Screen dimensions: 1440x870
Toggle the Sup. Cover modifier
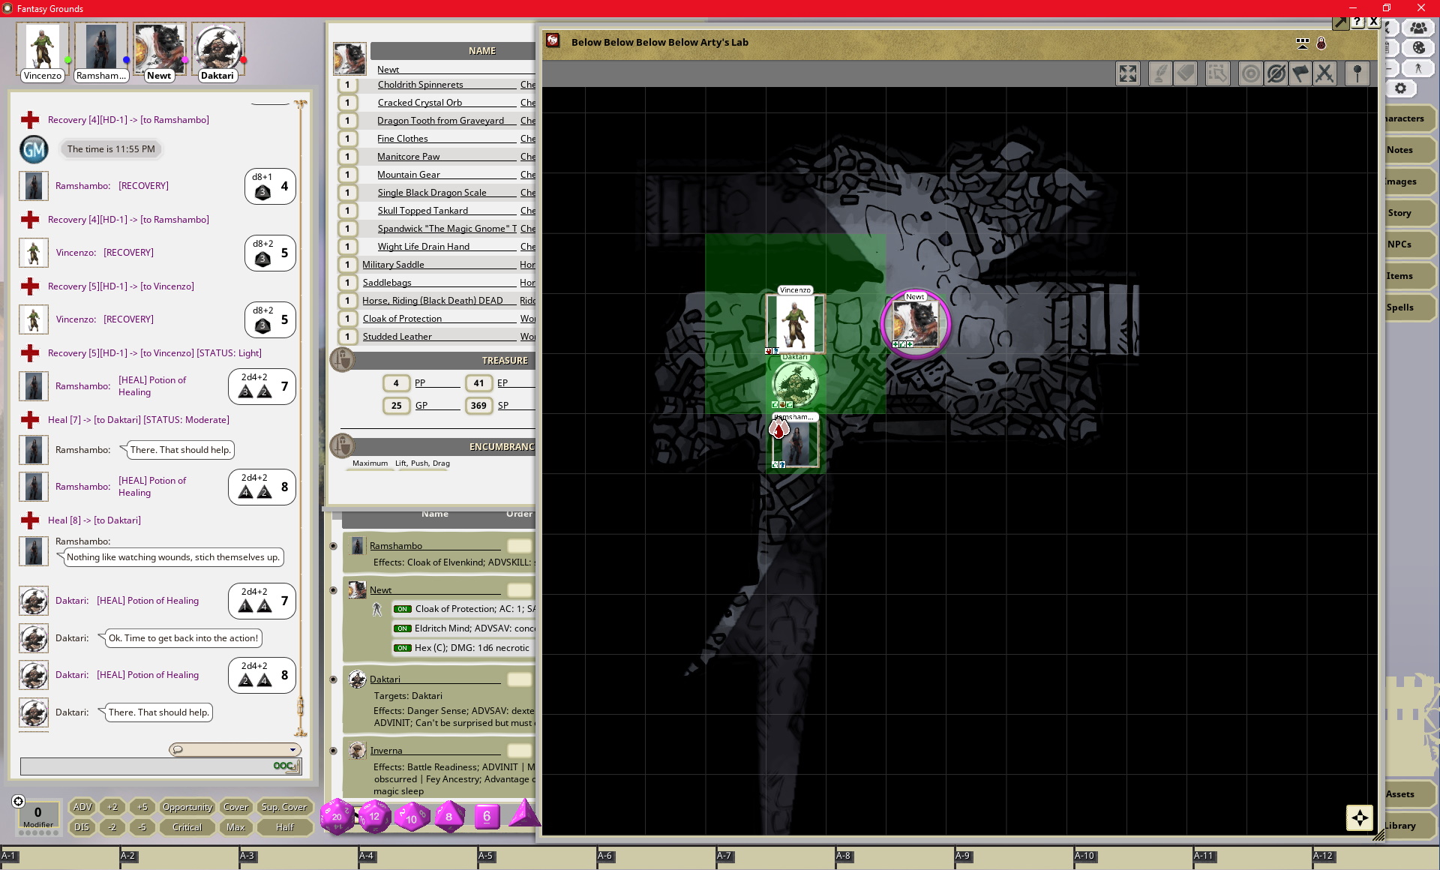(284, 807)
